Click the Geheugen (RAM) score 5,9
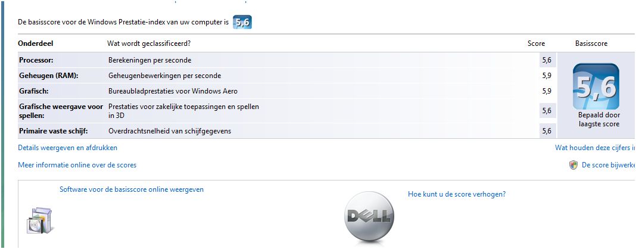Image resolution: width=636 pixels, height=249 pixels. point(547,76)
